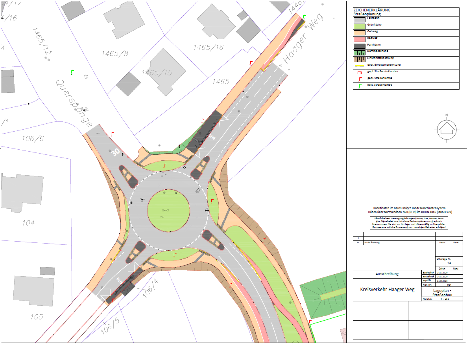Select the orange Gehweg legend swatch
This screenshot has width=467, height=343.
click(359, 33)
